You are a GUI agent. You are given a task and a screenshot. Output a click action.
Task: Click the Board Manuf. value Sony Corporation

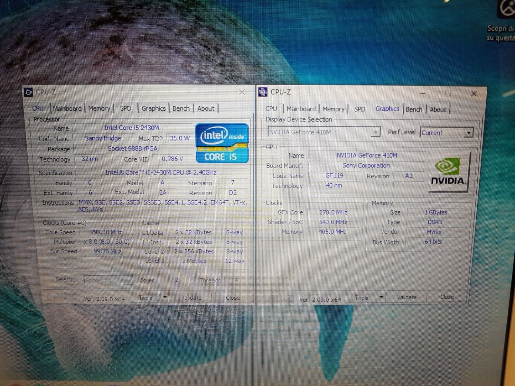pos(366,166)
